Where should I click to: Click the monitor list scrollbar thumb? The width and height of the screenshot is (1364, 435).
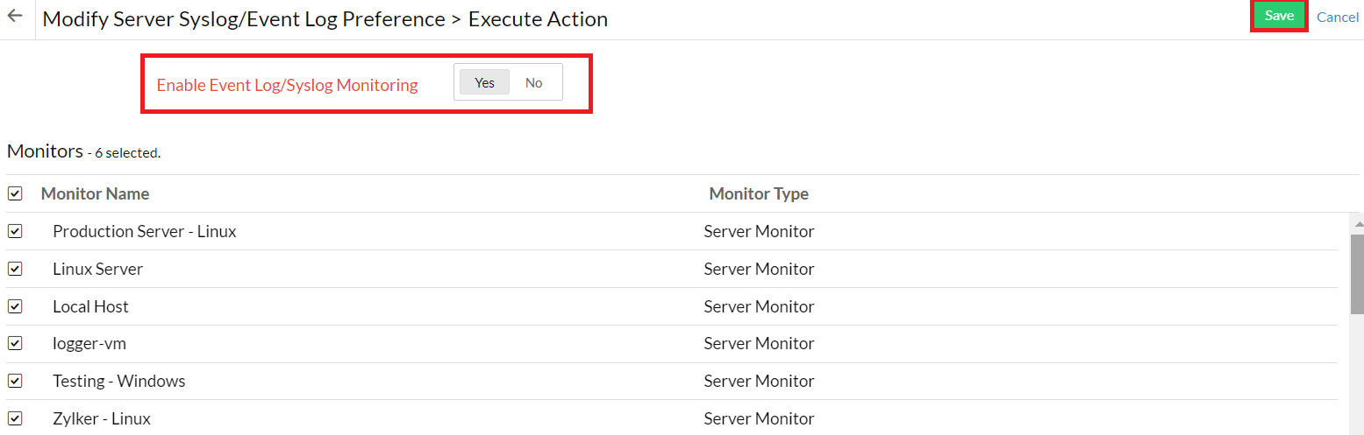[1357, 271]
